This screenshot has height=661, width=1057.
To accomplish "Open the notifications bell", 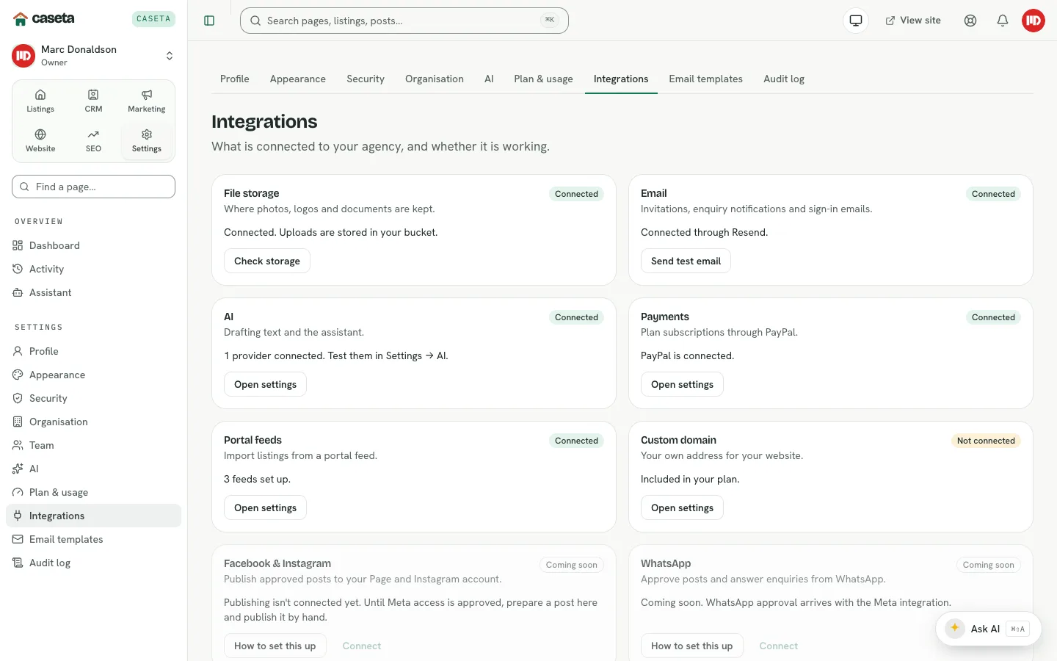I will pyautogui.click(x=1003, y=21).
